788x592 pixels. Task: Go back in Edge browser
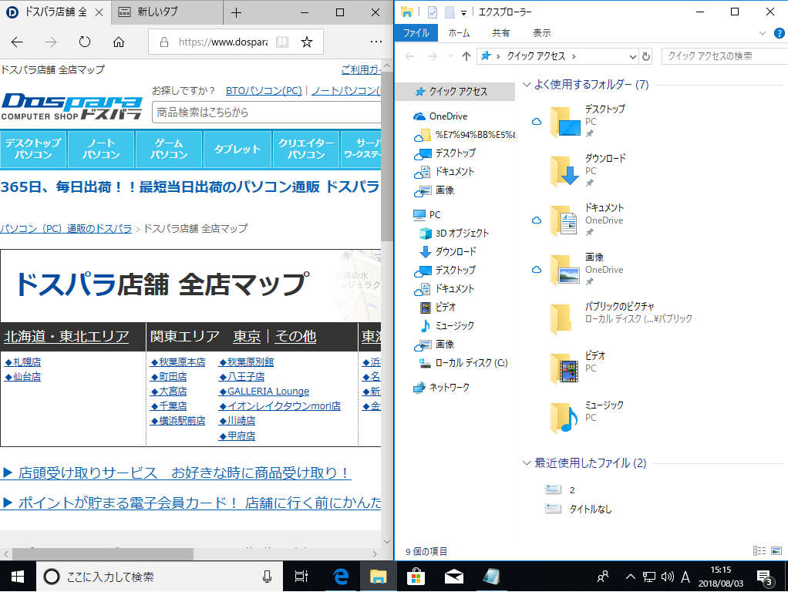pos(17,42)
